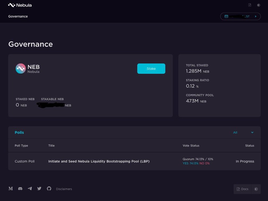This screenshot has height=201, width=268.
Task: Open Telegram link in footer
Action: pos(30,189)
